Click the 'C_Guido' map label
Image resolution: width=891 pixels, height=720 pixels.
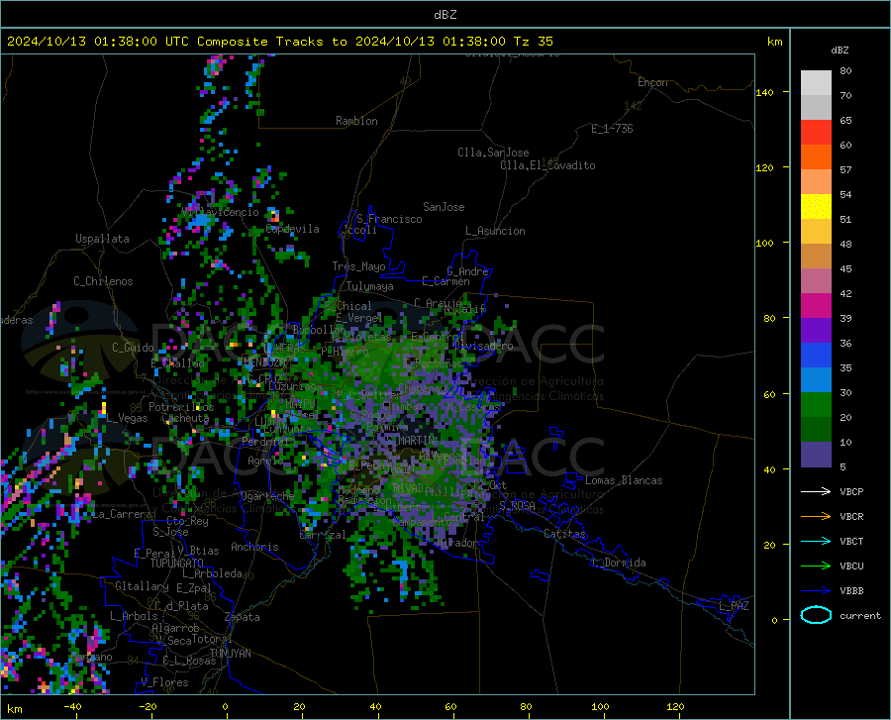tap(133, 348)
